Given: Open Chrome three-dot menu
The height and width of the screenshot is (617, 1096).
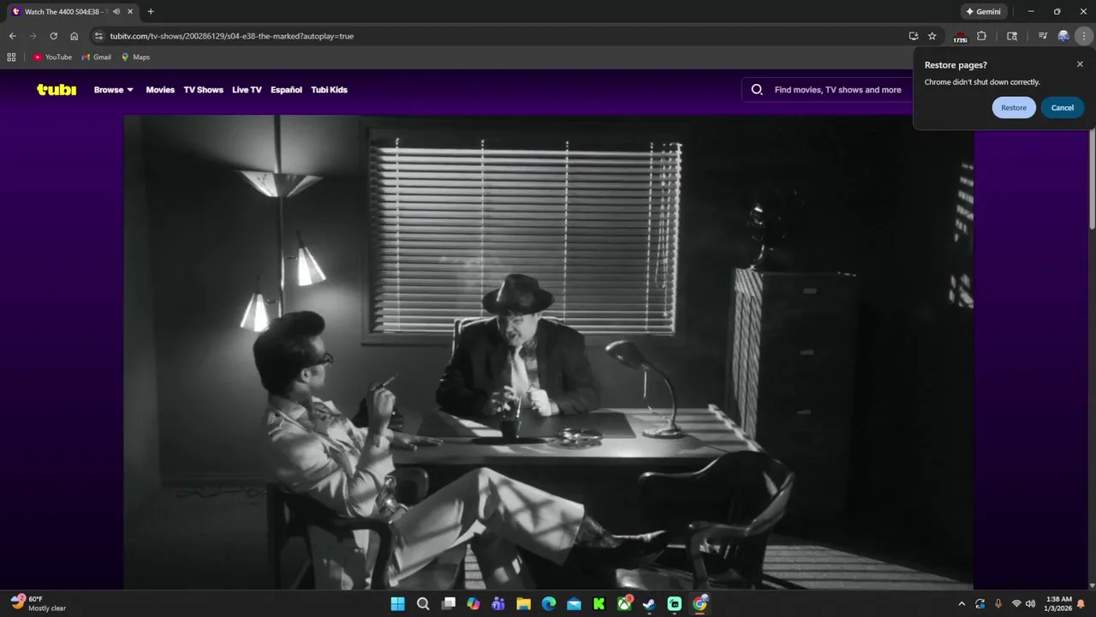Looking at the screenshot, I should click(1085, 36).
